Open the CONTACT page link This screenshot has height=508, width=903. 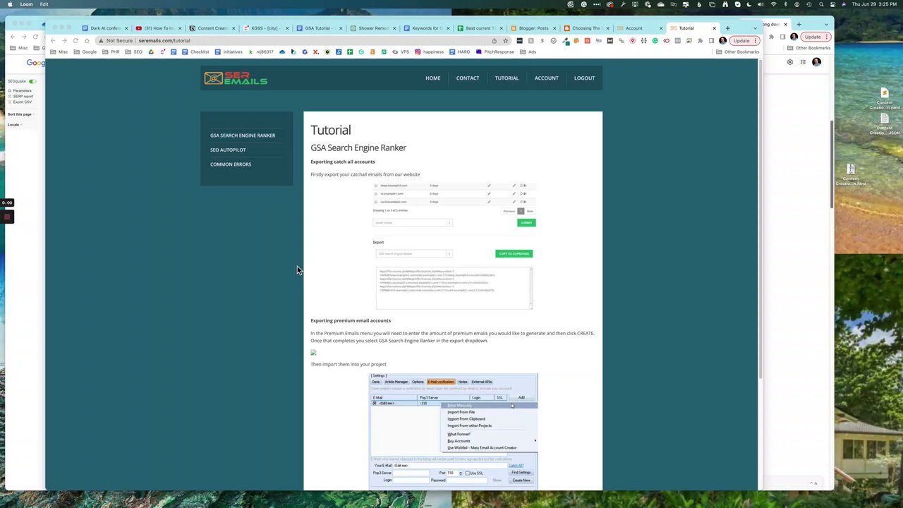click(x=467, y=78)
